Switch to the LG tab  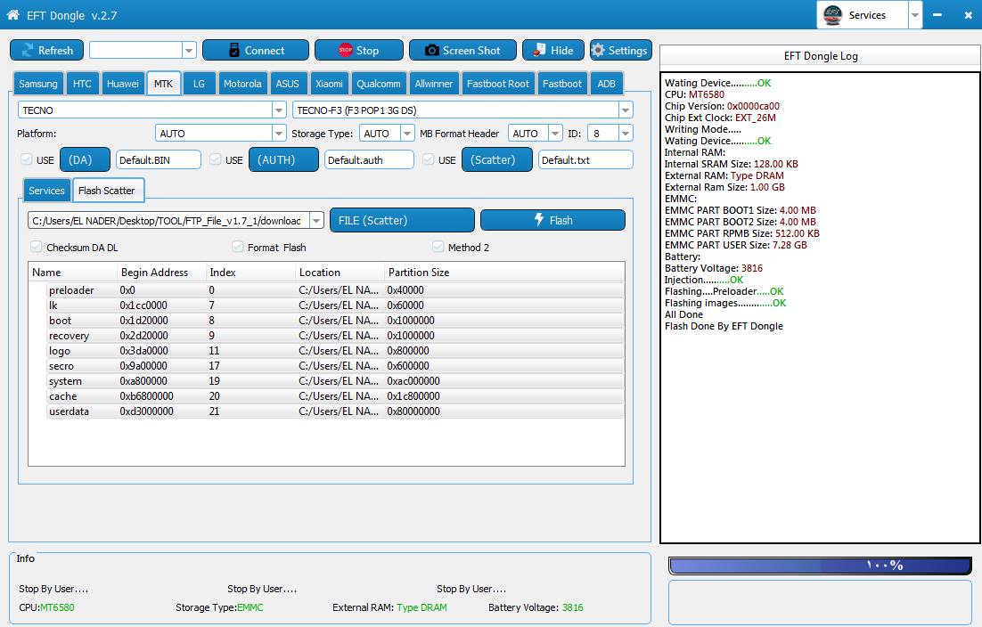199,83
